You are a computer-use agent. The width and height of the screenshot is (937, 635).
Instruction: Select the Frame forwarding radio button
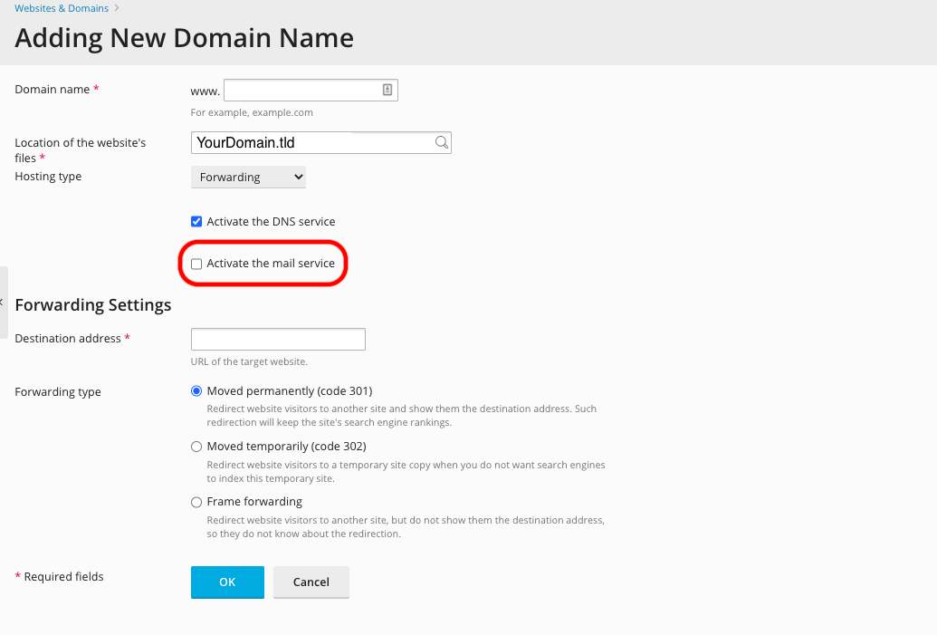tap(196, 502)
